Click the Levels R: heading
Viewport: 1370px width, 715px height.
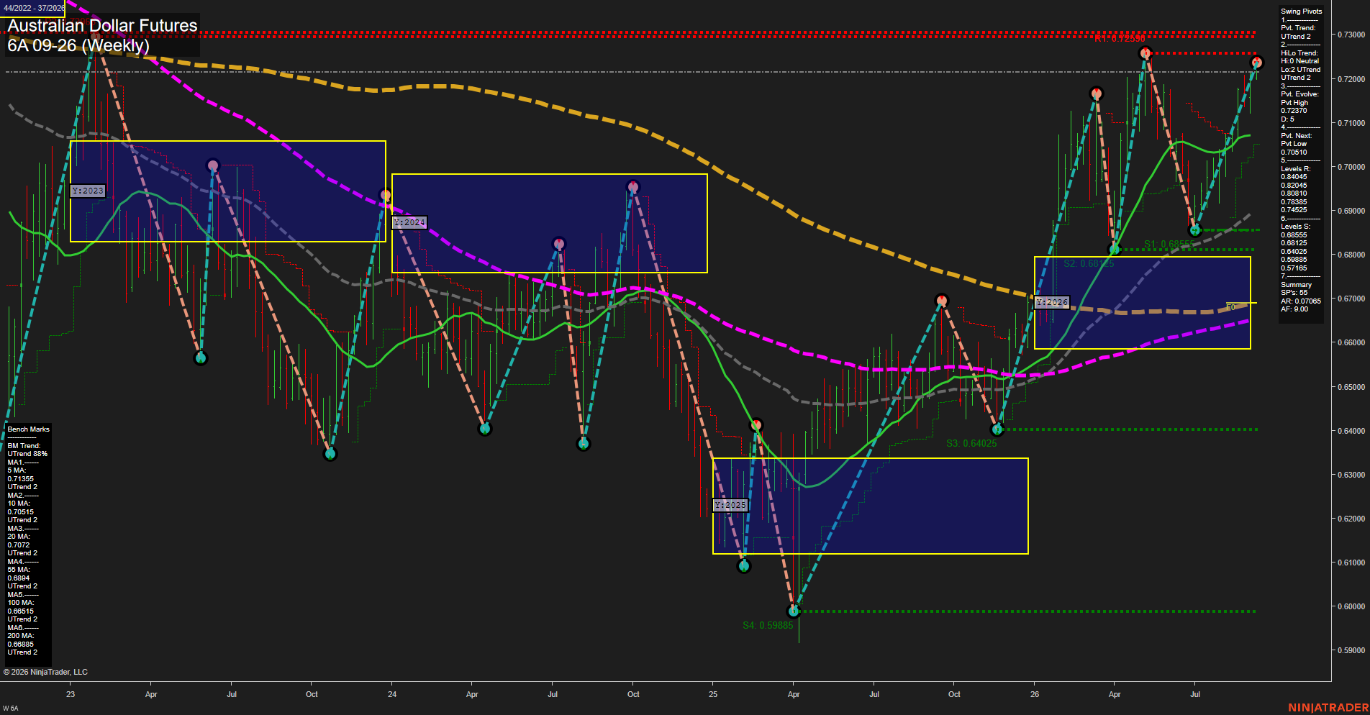tap(1295, 169)
